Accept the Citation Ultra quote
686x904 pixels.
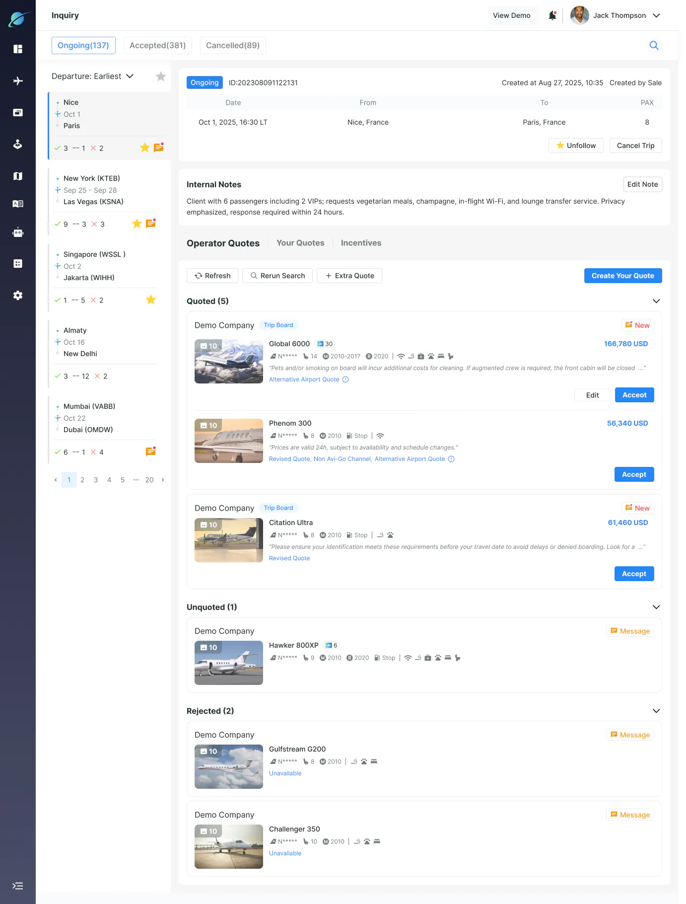(634, 574)
